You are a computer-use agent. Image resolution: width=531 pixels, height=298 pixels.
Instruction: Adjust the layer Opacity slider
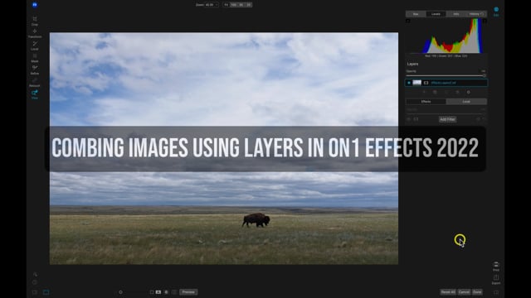point(446,75)
